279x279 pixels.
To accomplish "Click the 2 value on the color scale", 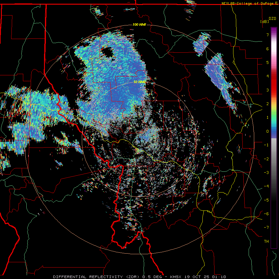I will (x=268, y=104).
